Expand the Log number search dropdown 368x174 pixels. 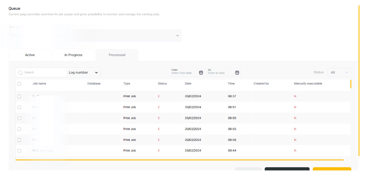point(83,73)
